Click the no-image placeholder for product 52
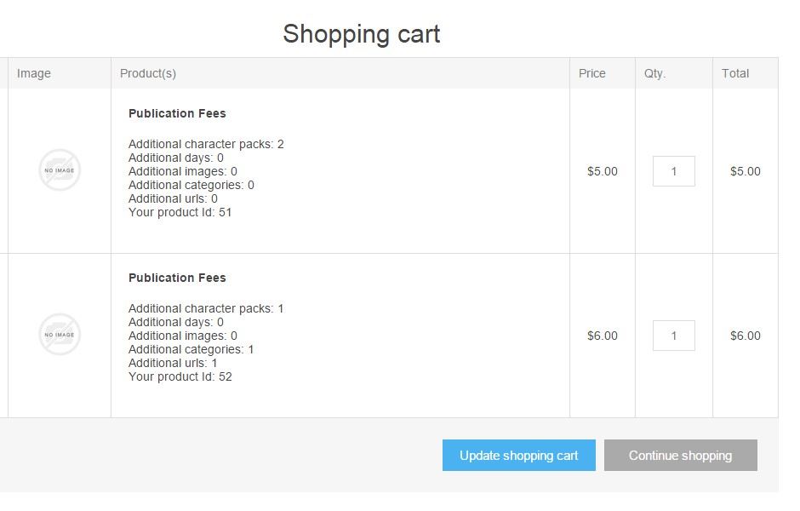 click(x=60, y=335)
